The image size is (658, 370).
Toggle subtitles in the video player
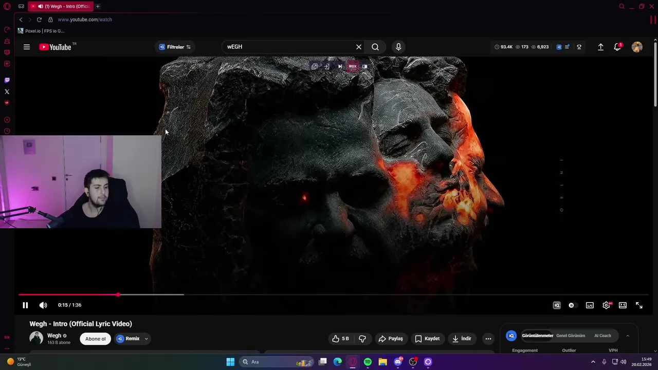click(x=590, y=305)
